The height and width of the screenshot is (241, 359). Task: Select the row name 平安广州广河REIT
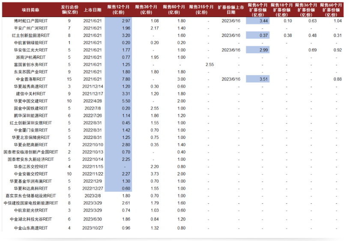click(x=31, y=28)
